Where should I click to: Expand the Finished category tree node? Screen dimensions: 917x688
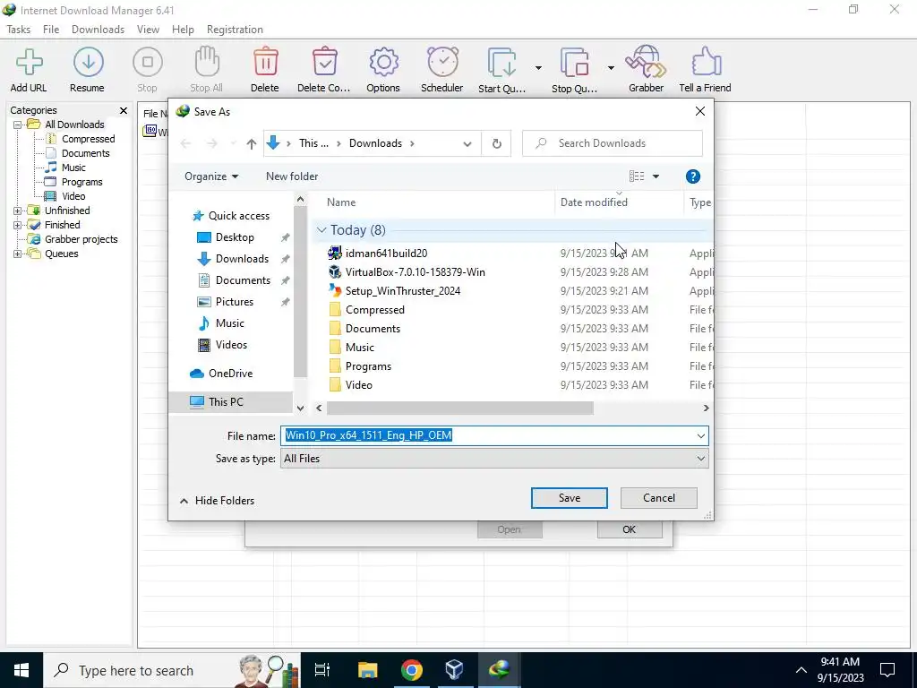click(18, 225)
